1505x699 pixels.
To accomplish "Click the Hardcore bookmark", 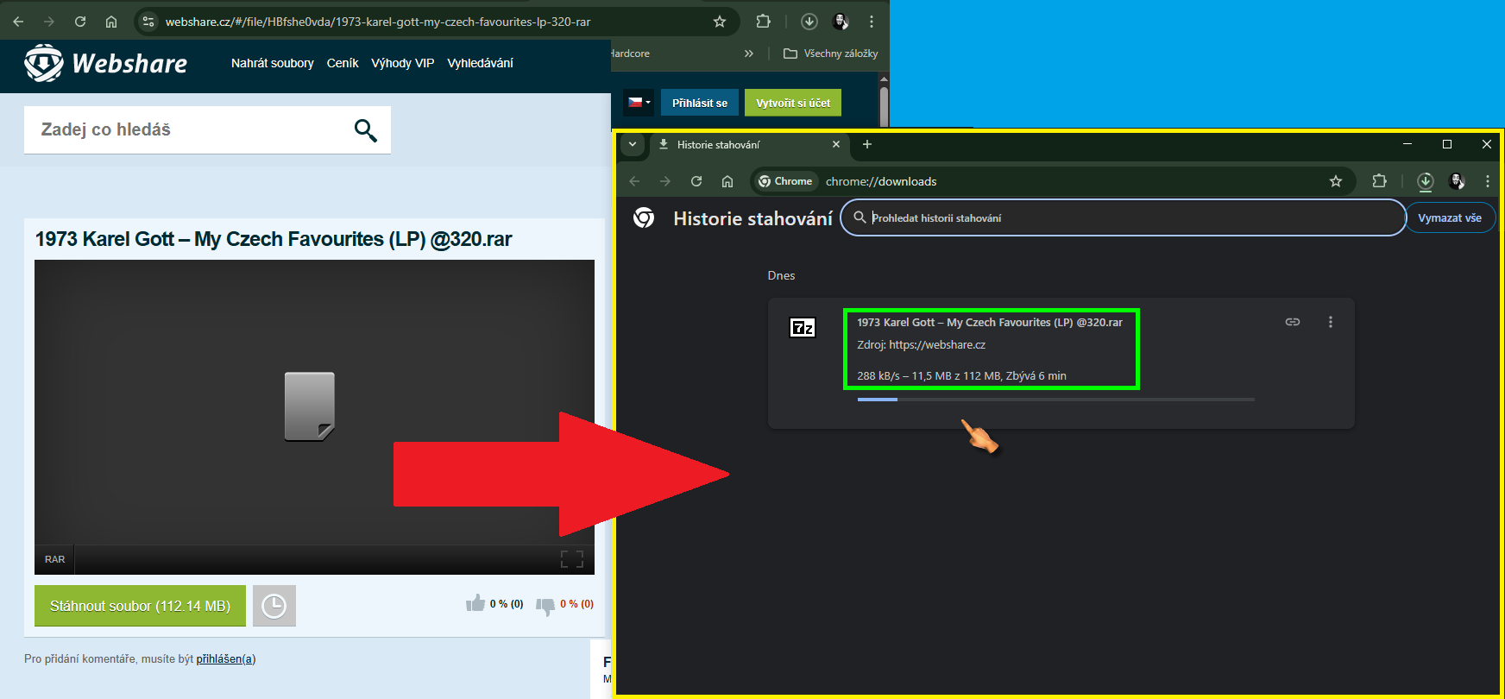I will (631, 54).
